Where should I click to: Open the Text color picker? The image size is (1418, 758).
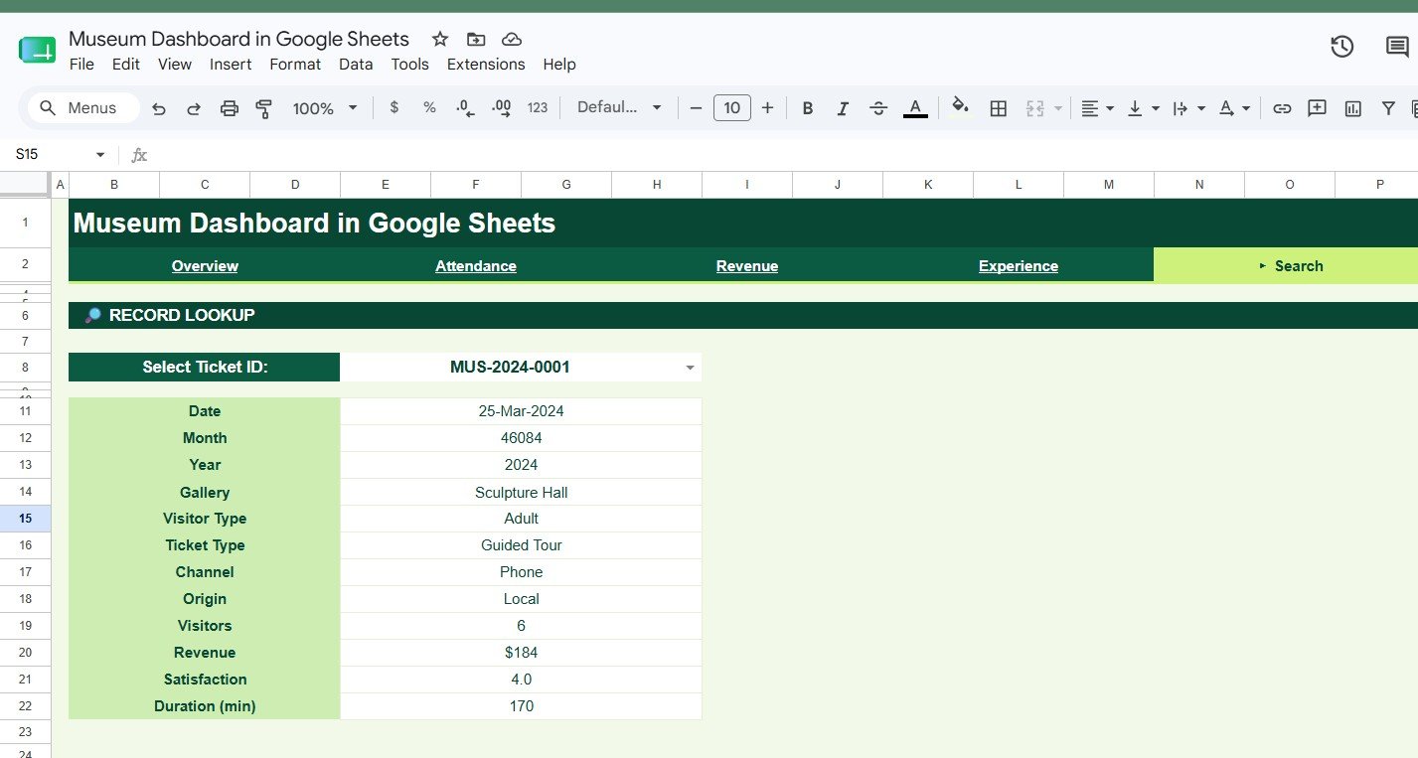tap(915, 108)
